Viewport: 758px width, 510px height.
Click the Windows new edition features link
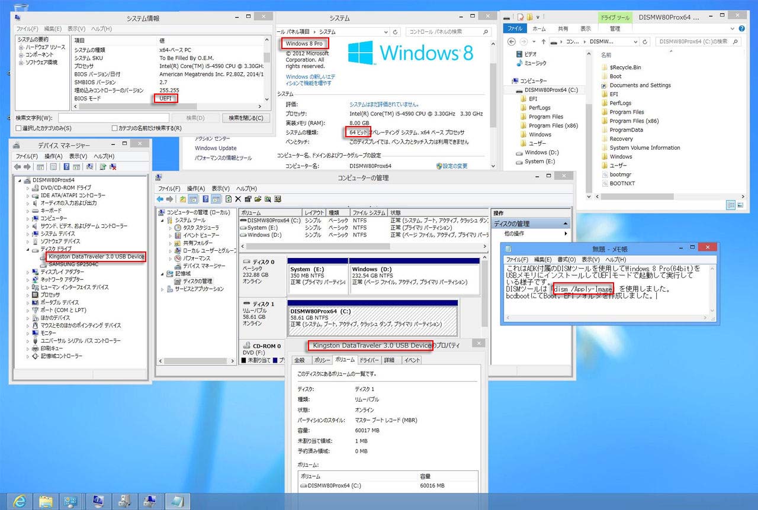tap(310, 80)
